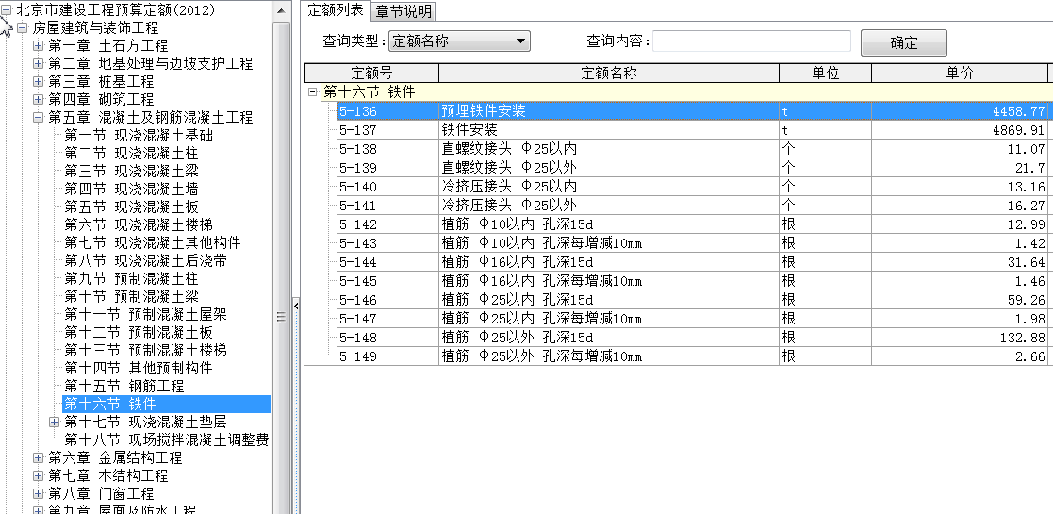Expand 第二章 地基处理与边坡支护工程 chapter
The width and height of the screenshot is (1053, 514).
coord(39,64)
